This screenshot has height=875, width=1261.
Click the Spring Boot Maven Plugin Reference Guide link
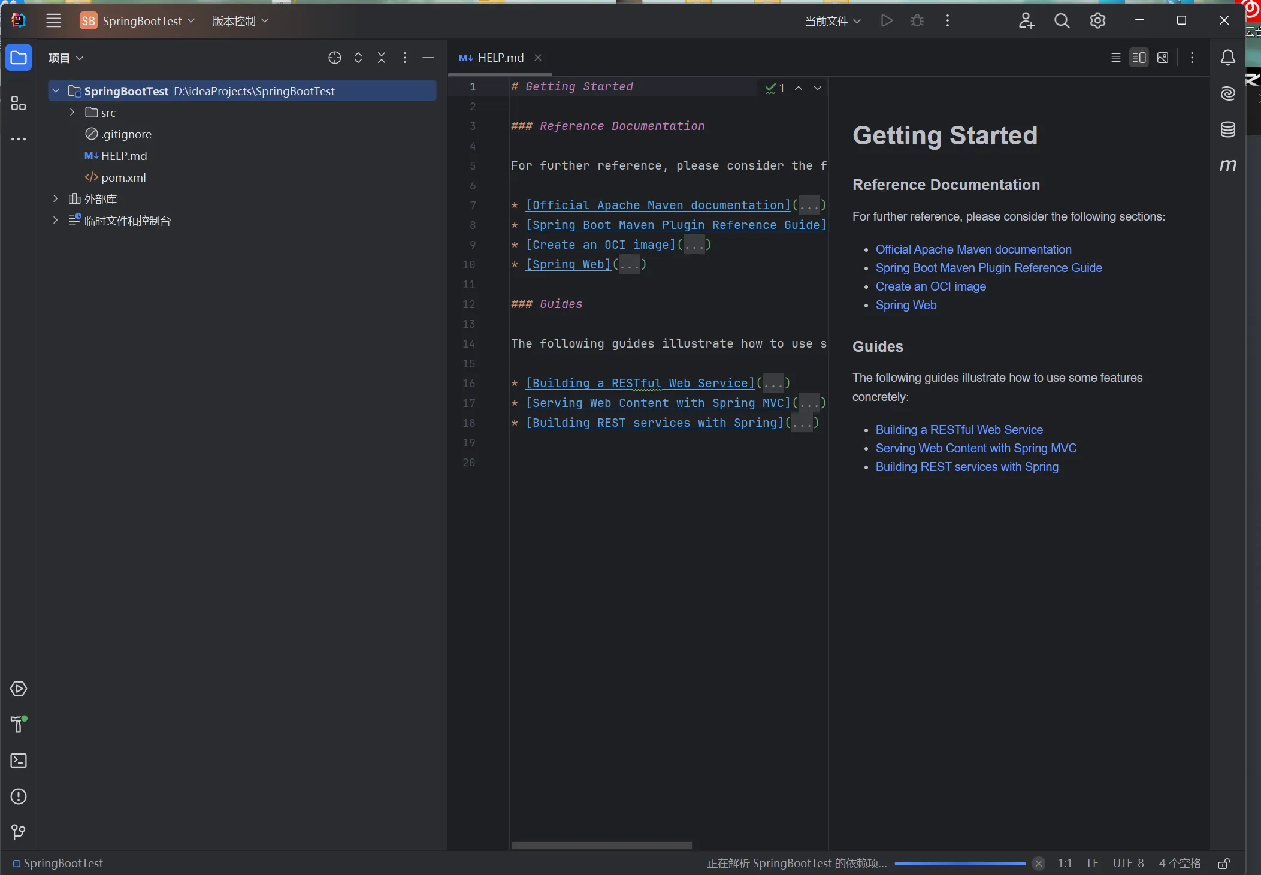click(988, 268)
